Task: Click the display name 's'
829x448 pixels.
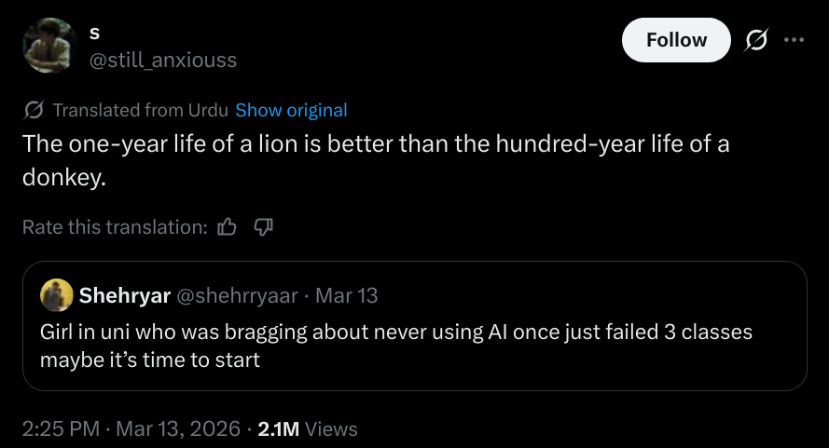Action: 94,34
